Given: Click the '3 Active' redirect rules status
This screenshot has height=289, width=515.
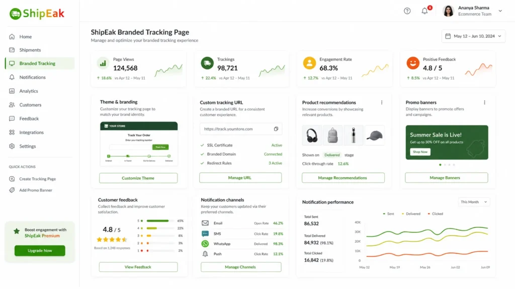Looking at the screenshot, I should coord(275,163).
